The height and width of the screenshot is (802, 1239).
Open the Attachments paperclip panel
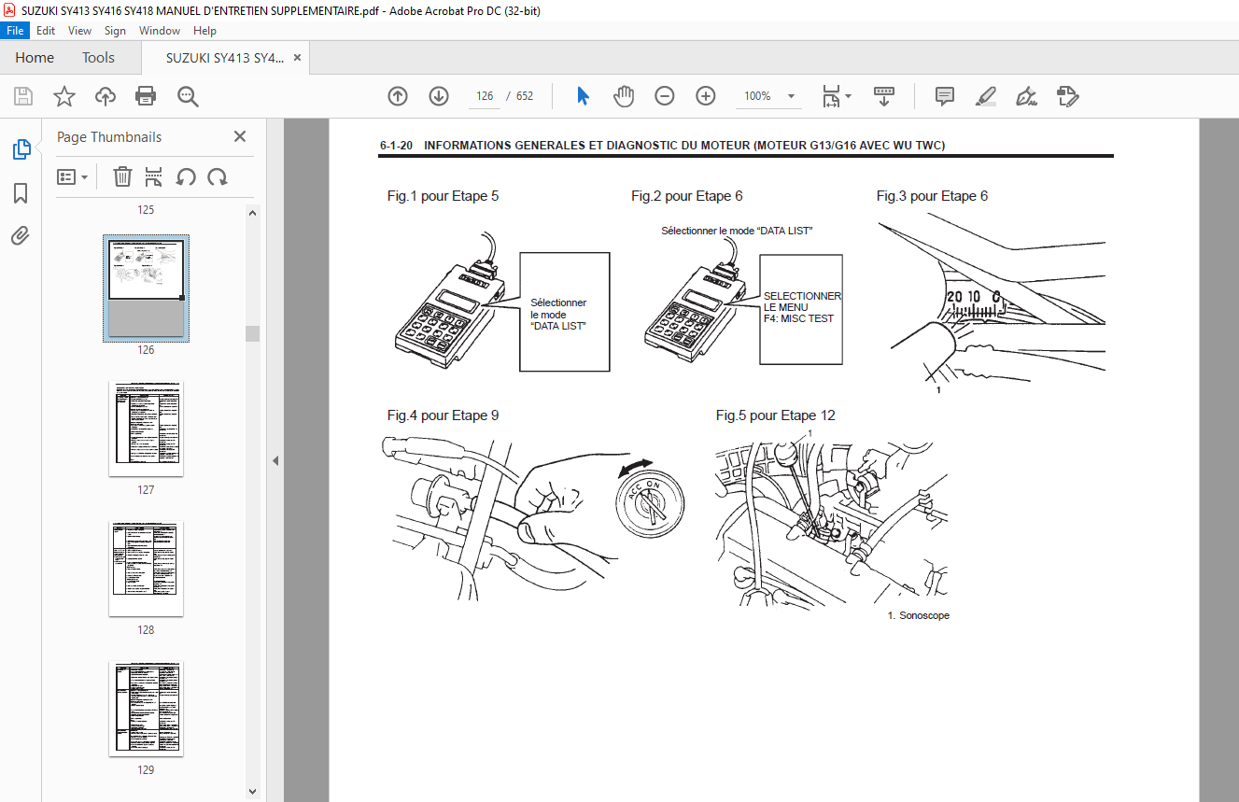click(x=21, y=236)
